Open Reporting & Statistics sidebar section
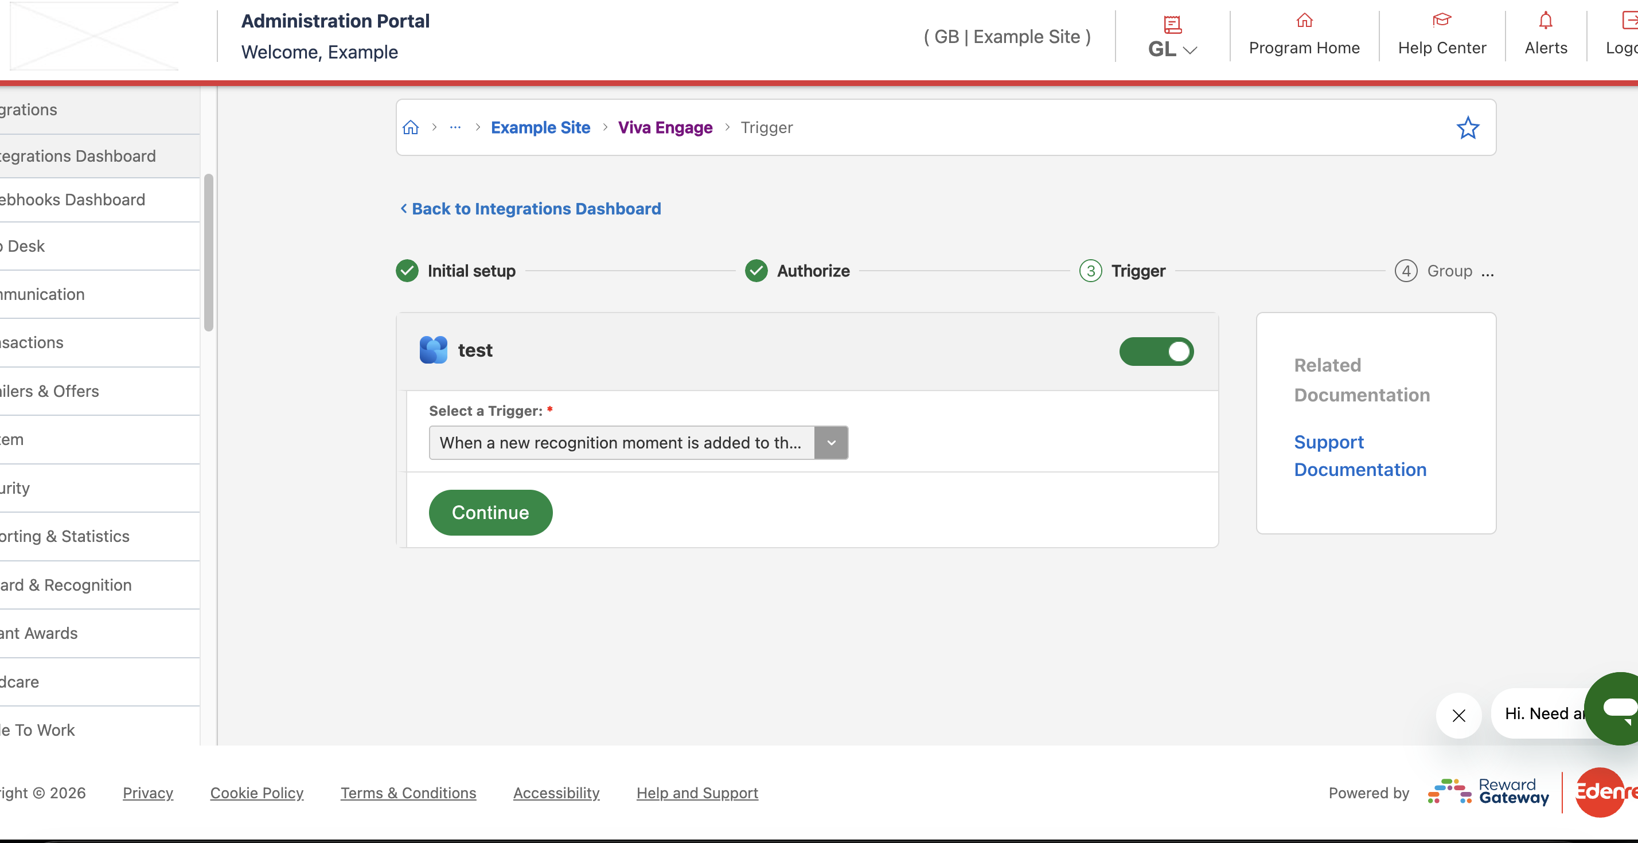The width and height of the screenshot is (1638, 843). (100, 537)
